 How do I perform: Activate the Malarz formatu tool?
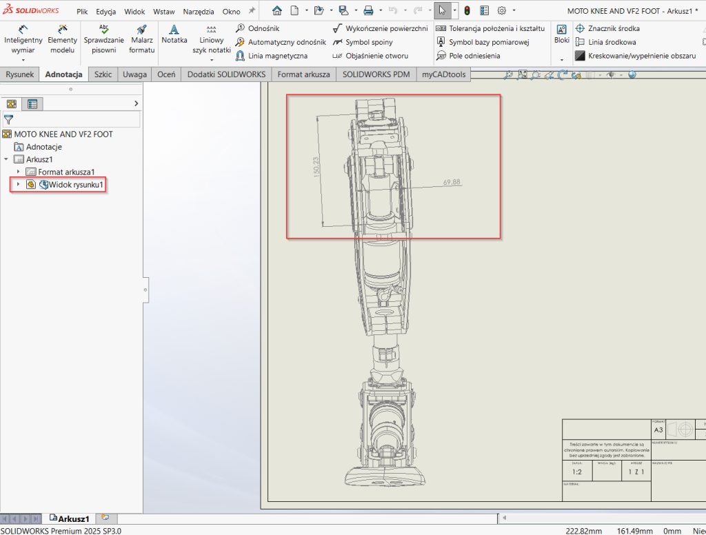pos(141,40)
